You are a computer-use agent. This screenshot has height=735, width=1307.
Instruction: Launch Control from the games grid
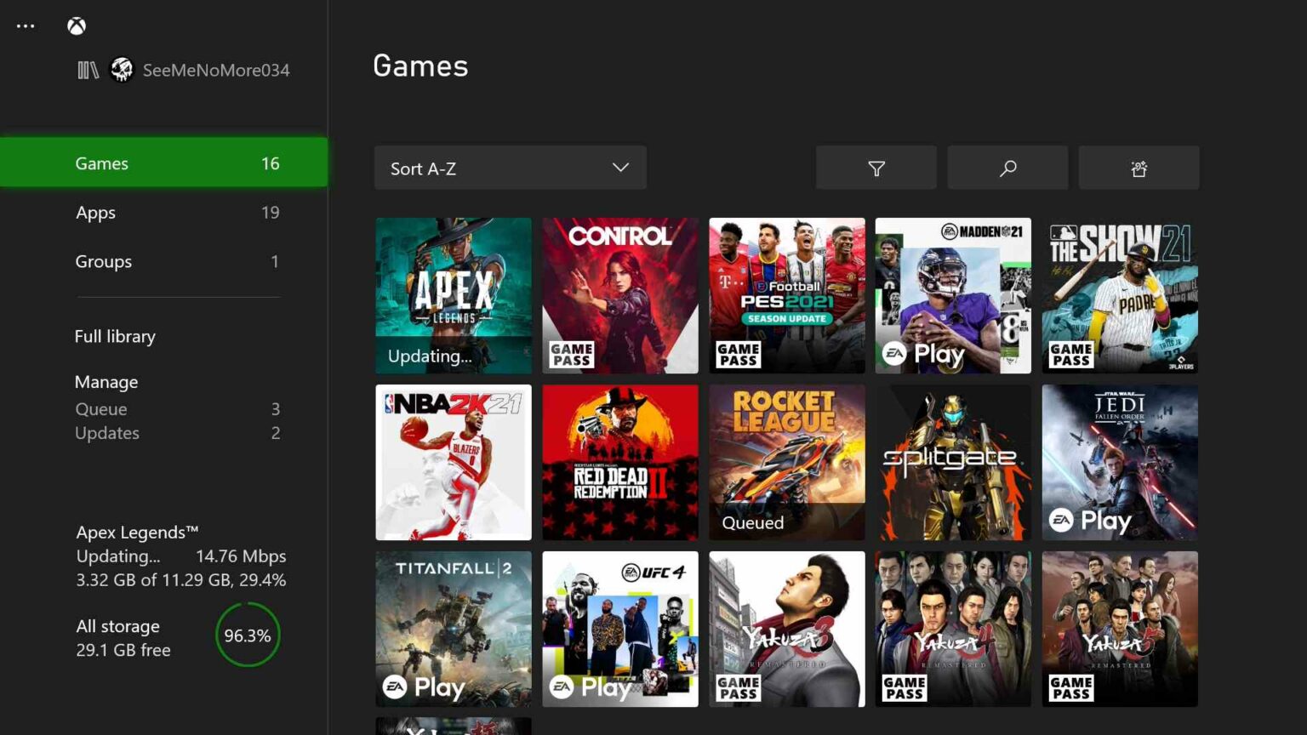tap(619, 295)
